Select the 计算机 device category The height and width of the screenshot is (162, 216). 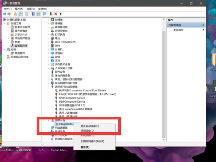click(x=59, y=50)
